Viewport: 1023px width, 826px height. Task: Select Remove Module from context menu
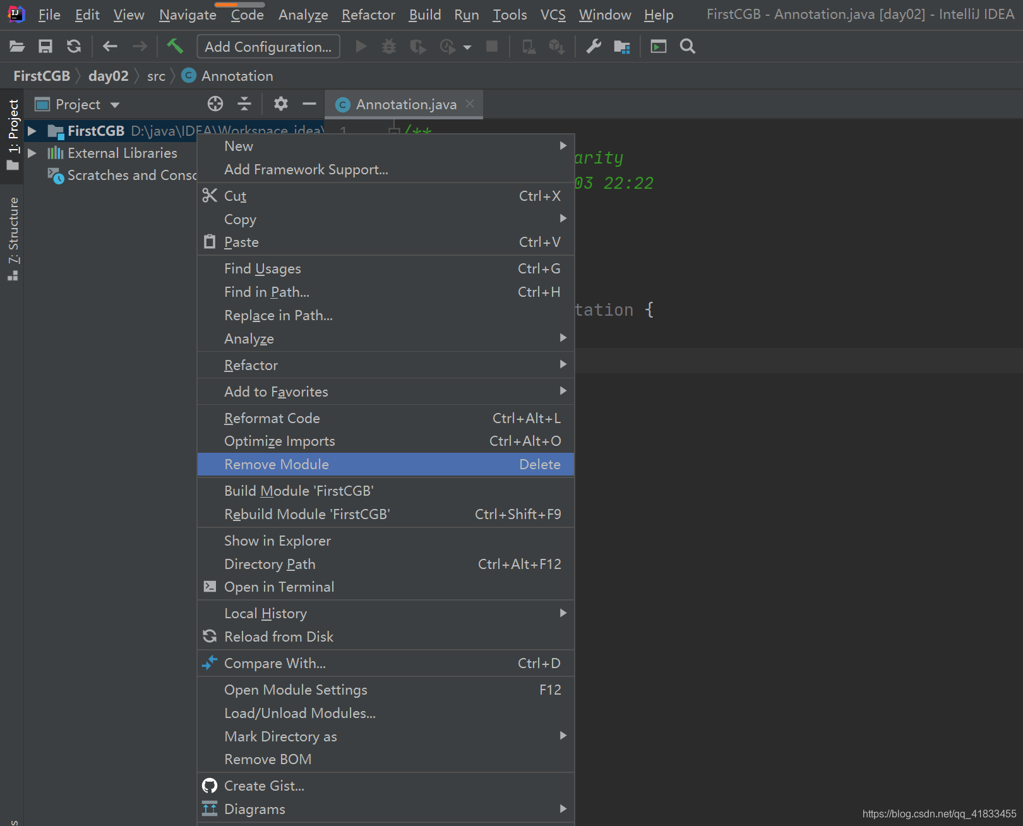[385, 464]
